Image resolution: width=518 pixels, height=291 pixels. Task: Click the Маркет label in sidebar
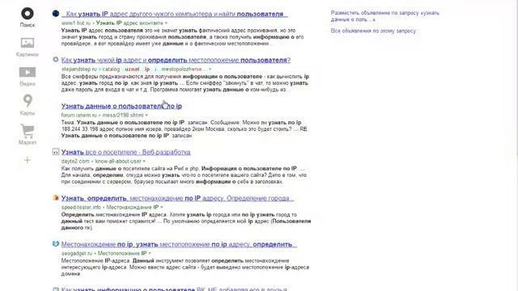(28, 142)
